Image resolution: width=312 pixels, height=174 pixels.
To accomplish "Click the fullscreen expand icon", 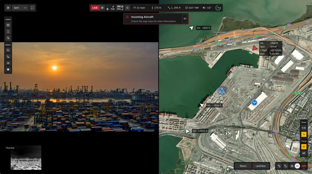I will click(32, 8).
